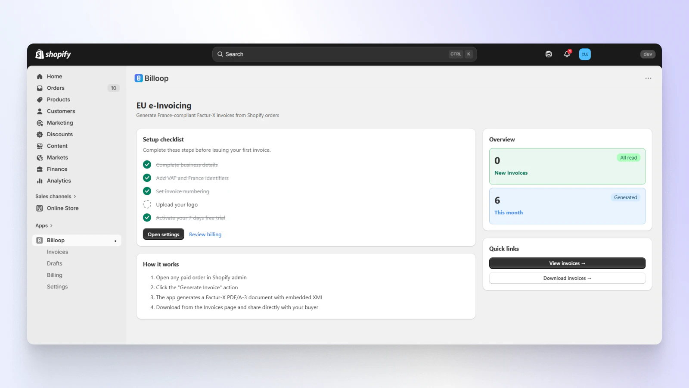Image resolution: width=689 pixels, height=388 pixels.
Task: Click the search magnifier icon
Action: (220, 54)
